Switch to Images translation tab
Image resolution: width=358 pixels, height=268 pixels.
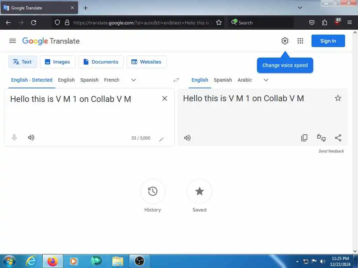tap(58, 62)
